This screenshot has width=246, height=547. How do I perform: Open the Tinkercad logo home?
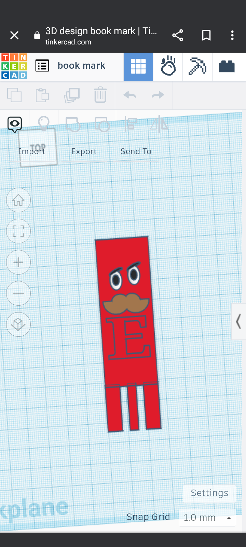(x=14, y=66)
